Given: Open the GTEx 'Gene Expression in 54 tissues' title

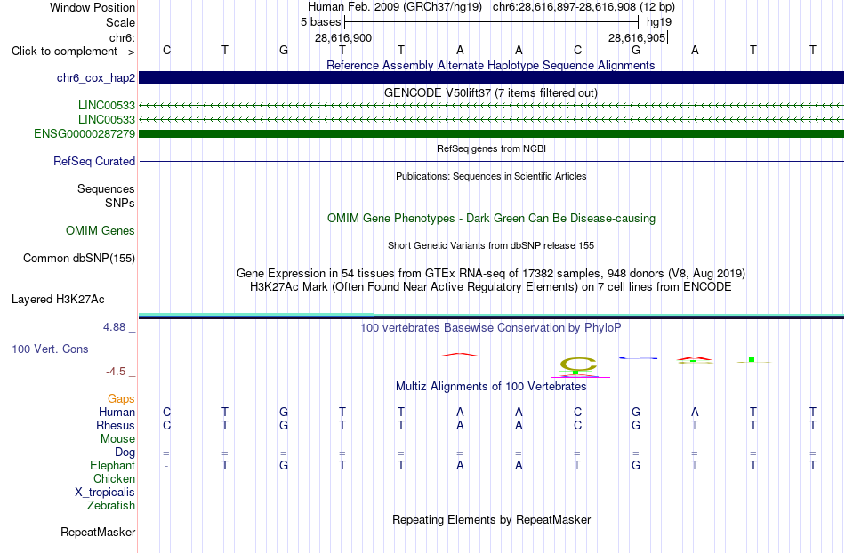Looking at the screenshot, I should pos(491,274).
